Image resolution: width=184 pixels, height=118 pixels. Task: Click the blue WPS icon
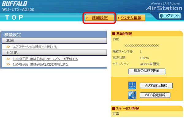[132, 95]
